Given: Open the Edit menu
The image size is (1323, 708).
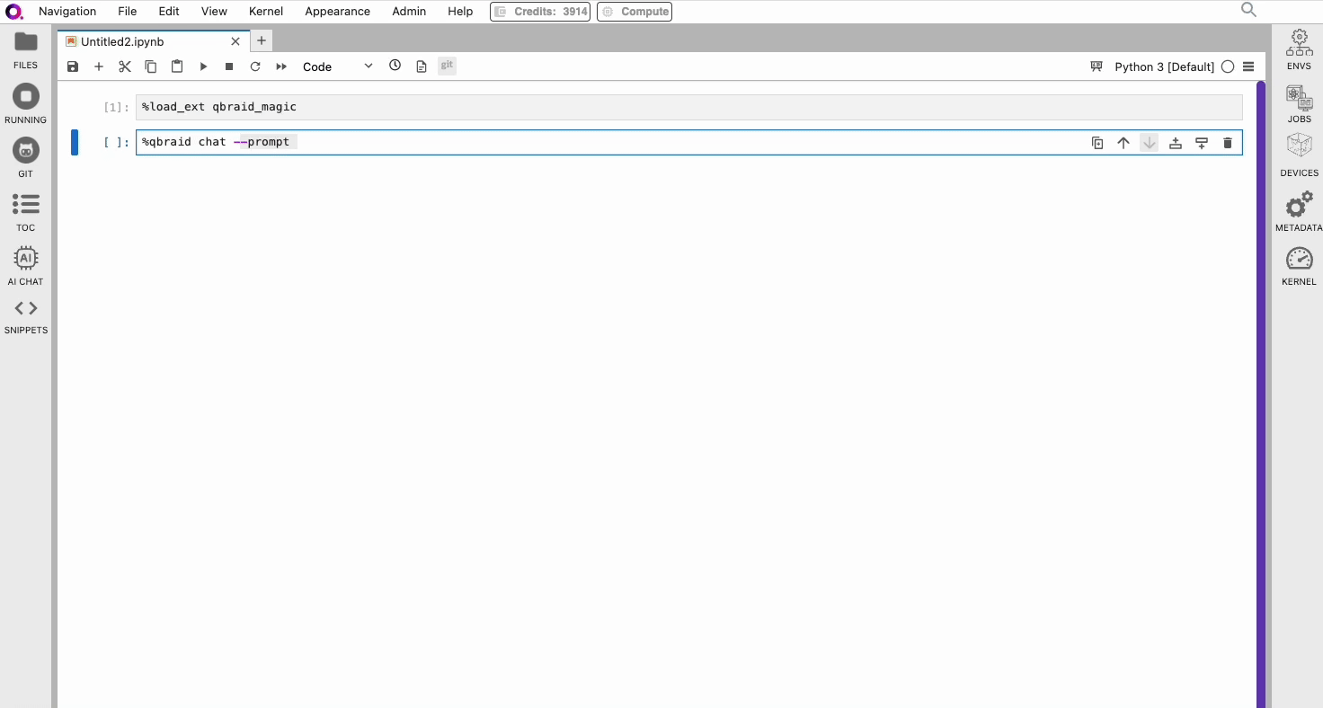Looking at the screenshot, I should (x=169, y=12).
